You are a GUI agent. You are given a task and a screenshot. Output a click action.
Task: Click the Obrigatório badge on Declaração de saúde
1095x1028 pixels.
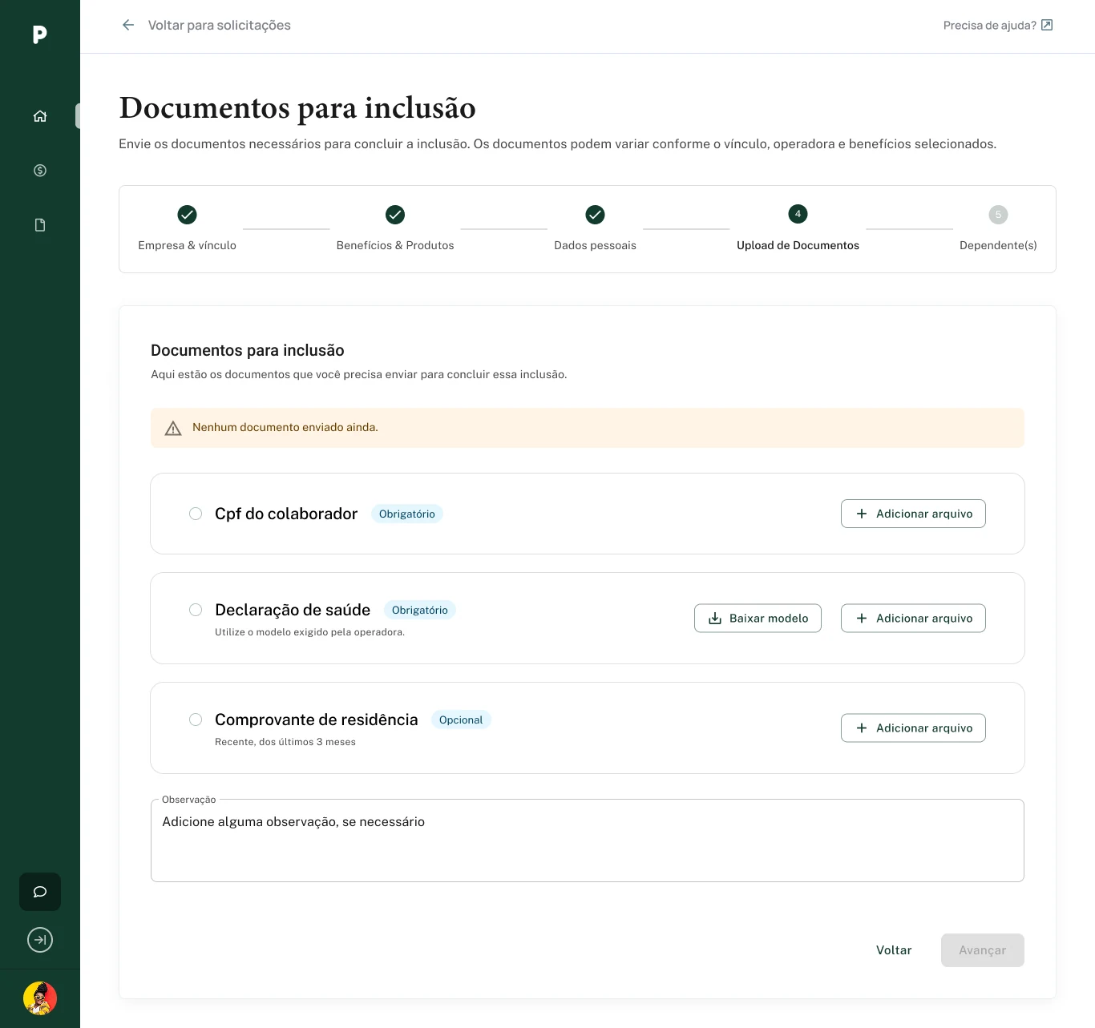point(420,610)
